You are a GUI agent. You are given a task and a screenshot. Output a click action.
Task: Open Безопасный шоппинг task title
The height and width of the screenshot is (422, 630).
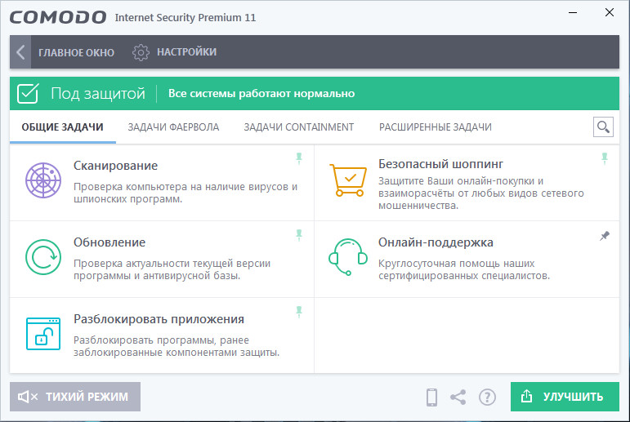(x=440, y=164)
